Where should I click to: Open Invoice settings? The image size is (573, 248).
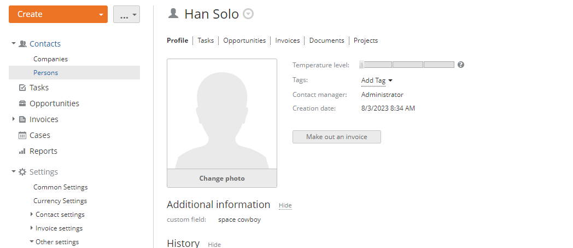click(59, 228)
